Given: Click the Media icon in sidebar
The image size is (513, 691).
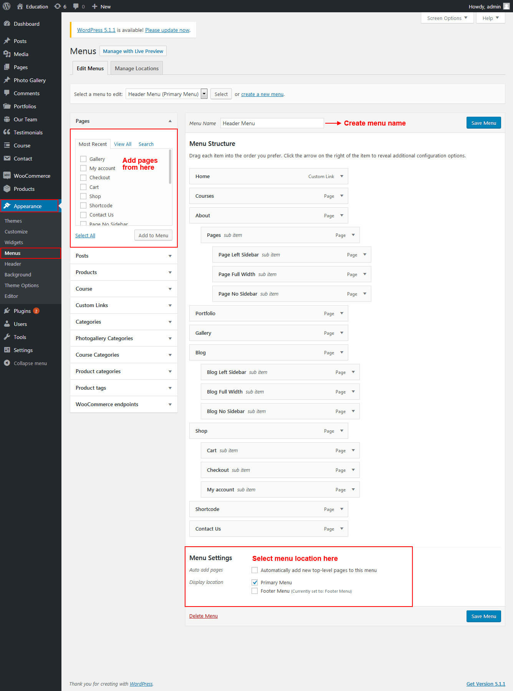Looking at the screenshot, I should pyautogui.click(x=7, y=54).
